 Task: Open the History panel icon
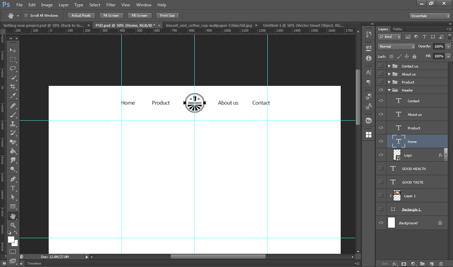point(369,34)
